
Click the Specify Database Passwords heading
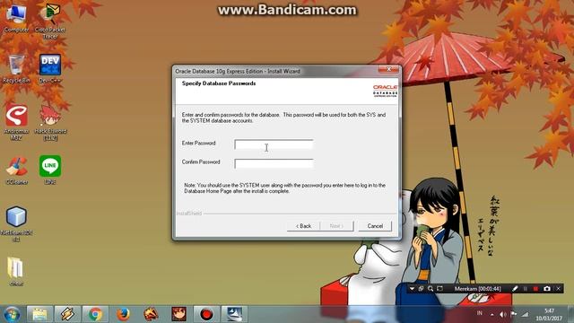click(219, 83)
